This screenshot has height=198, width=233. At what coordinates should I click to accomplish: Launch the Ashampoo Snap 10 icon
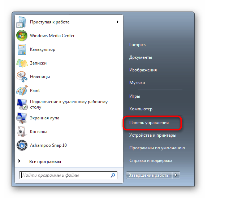coord(22,145)
